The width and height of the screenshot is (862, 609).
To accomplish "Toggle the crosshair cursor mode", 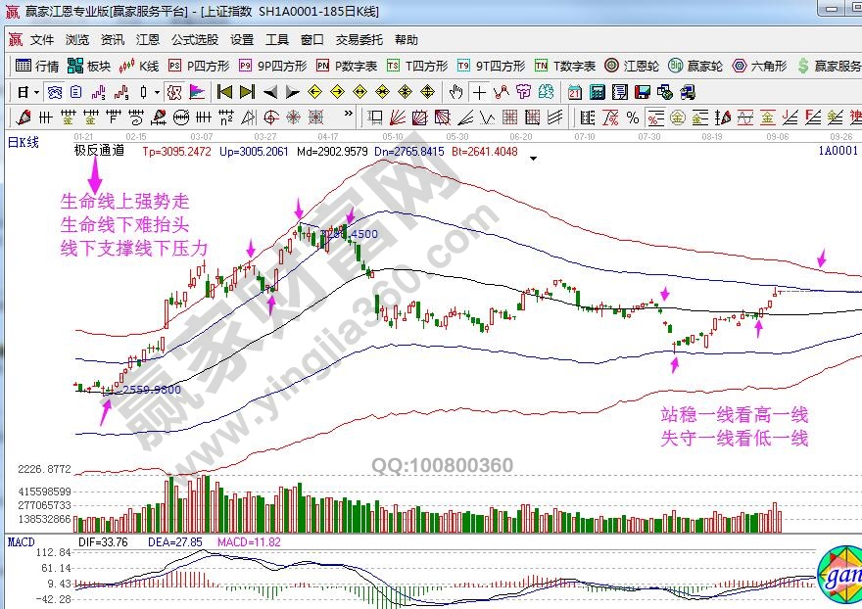I will 479,92.
